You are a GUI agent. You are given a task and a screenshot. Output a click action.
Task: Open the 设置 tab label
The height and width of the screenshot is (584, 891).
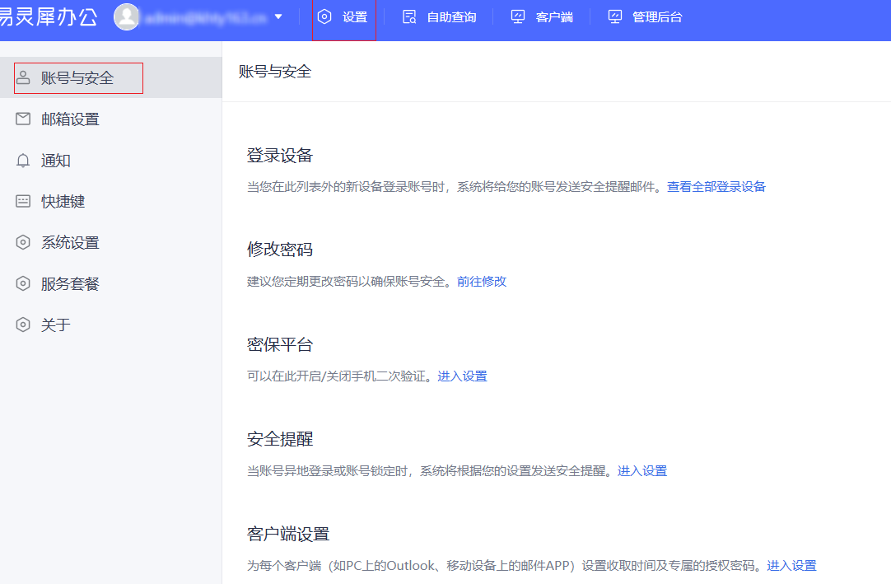(x=355, y=17)
